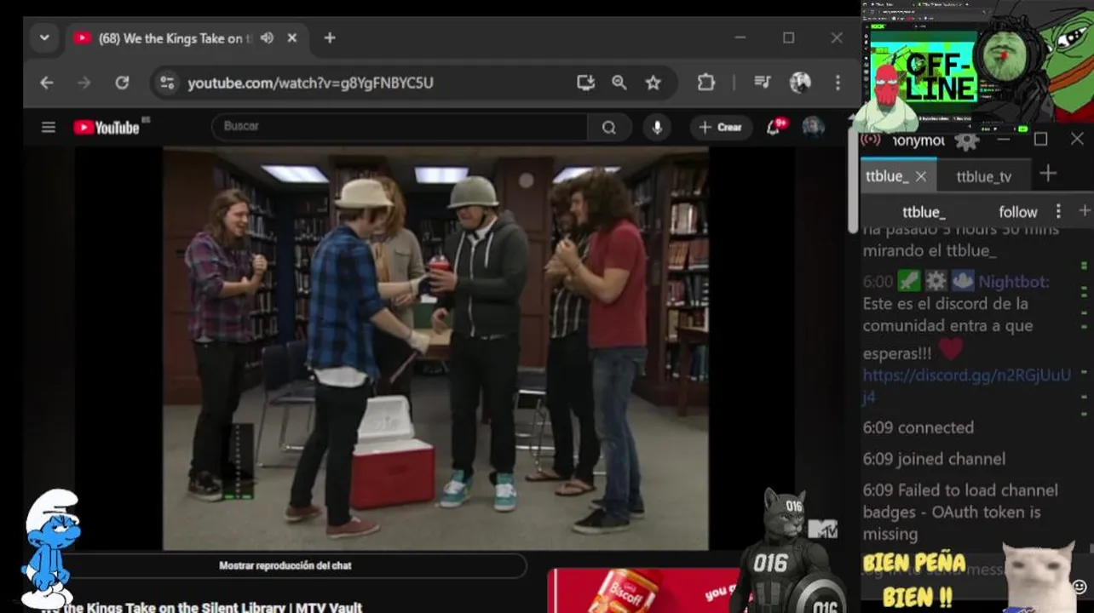Open the Chrome tab search dropdown

pos(44,38)
